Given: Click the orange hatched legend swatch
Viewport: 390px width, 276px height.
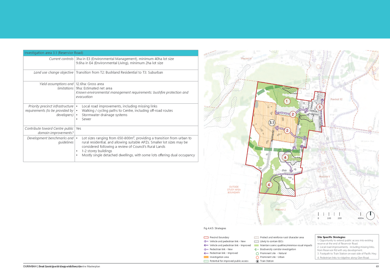Looking at the screenshot, I should pyautogui.click(x=206, y=257).
